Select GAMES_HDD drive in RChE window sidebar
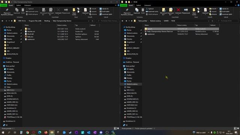240x135 pixels. 132,102
